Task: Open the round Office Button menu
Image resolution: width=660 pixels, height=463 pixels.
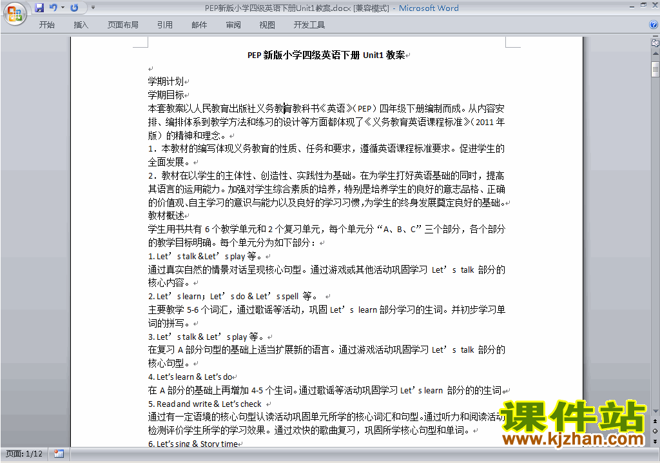Action: pyautogui.click(x=15, y=14)
